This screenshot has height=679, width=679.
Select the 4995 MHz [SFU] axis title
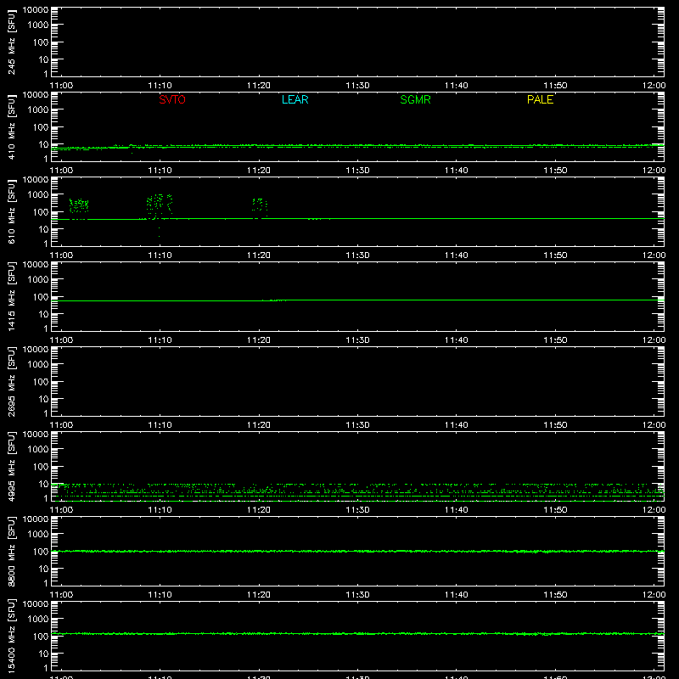coord(12,466)
